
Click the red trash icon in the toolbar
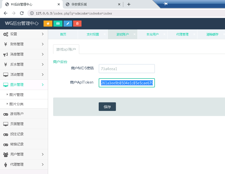77,23
